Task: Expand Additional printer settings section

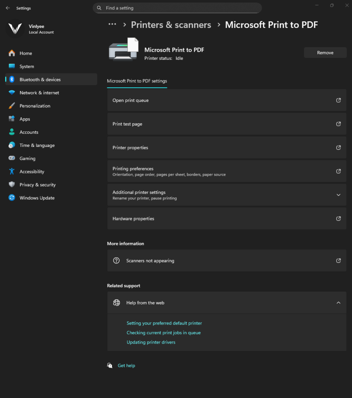Action: (x=338, y=195)
